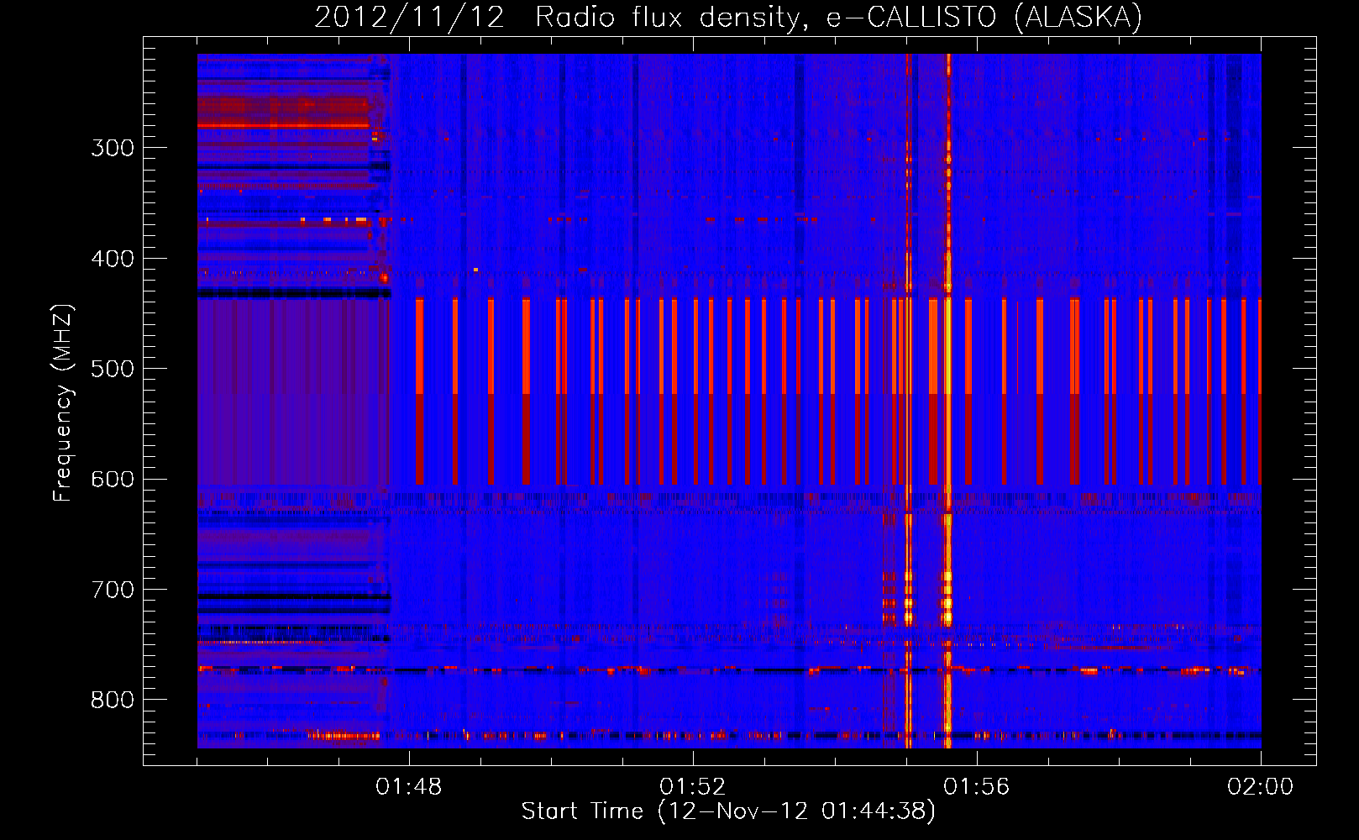Viewport: 1359px width, 840px height.
Task: Click the 'Start Time (12-Nov-12 01:44:38)' label
Action: (728, 811)
